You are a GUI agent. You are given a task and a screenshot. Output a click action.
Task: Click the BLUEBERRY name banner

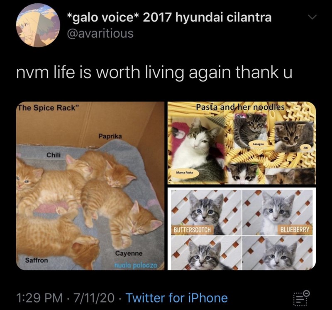pyautogui.click(x=295, y=230)
